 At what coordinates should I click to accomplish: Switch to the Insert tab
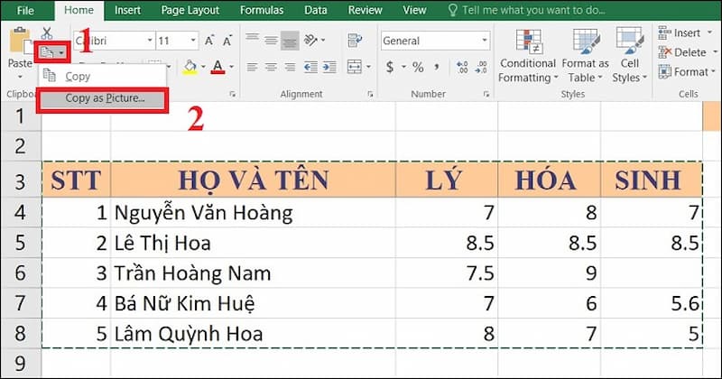[127, 10]
